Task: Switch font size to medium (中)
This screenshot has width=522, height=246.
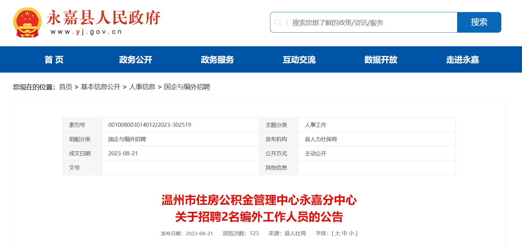Action: (345, 233)
